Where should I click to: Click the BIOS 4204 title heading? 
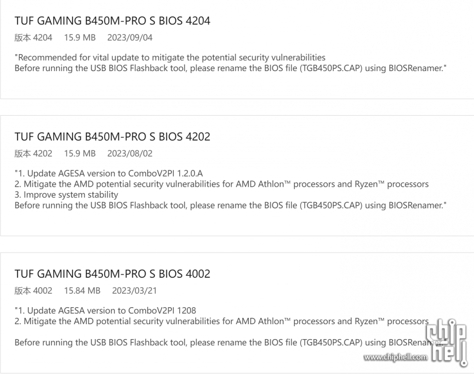click(x=112, y=20)
